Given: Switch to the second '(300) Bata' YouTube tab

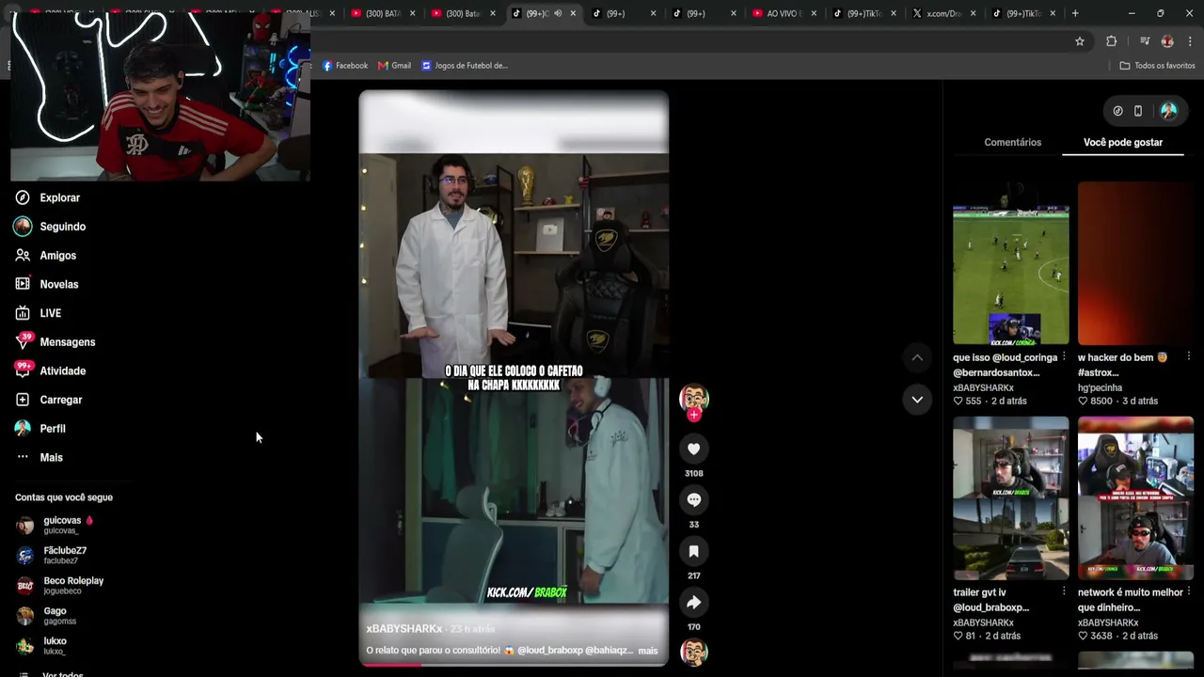Looking at the screenshot, I should click(x=462, y=13).
